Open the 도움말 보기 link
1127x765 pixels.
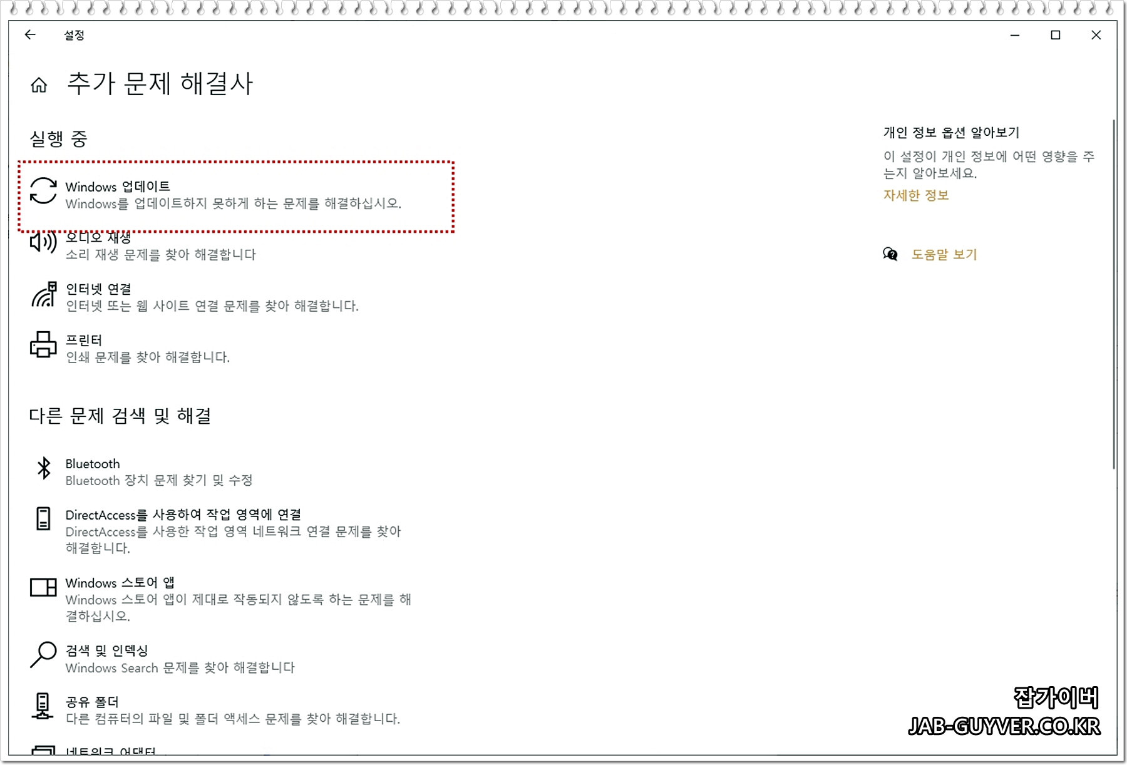(x=944, y=254)
